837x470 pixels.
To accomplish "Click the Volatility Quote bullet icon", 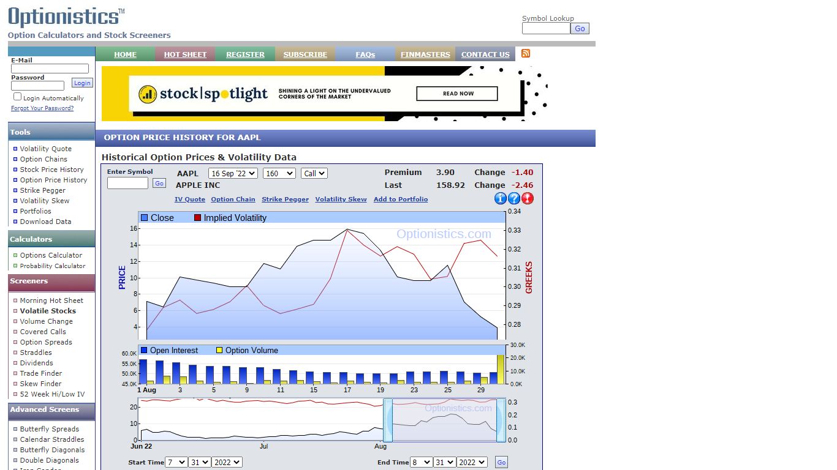I will [x=15, y=149].
